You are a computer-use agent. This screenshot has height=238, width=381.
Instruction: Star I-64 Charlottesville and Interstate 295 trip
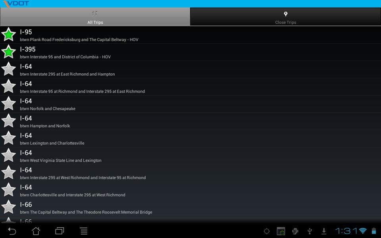click(x=8, y=190)
